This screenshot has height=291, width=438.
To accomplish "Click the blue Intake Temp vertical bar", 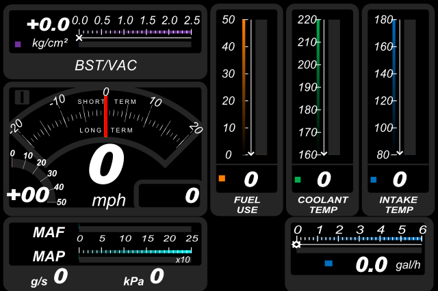I will pos(394,87).
